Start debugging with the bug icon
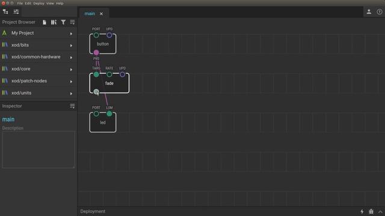Screen dimensions: 385x216 (x=371, y=211)
